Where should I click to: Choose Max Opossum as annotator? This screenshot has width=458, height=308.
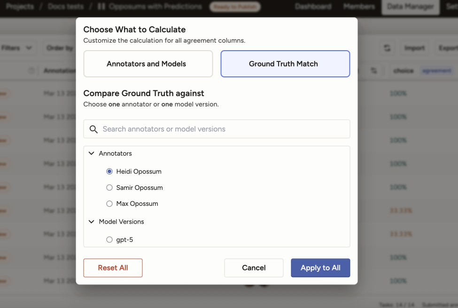[x=109, y=203]
